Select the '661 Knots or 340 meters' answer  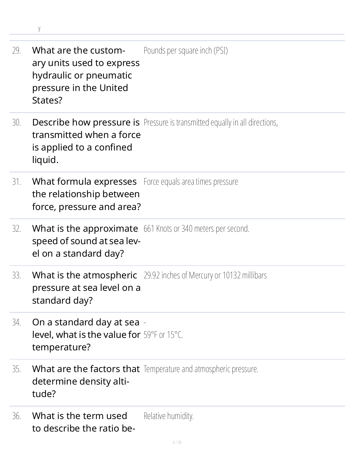point(196,229)
